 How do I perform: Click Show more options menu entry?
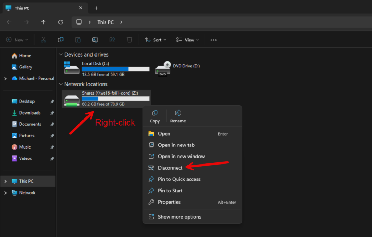[179, 217]
